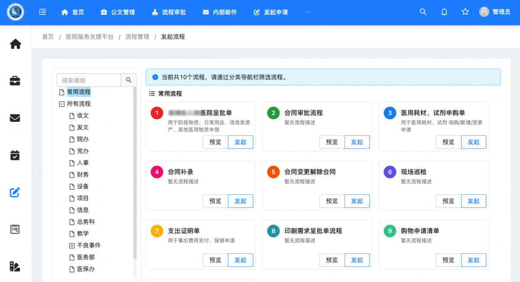Image resolution: width=520 pixels, height=282 pixels.
Task: Open the briefcase icon in the left sidebar
Action: [x=16, y=81]
